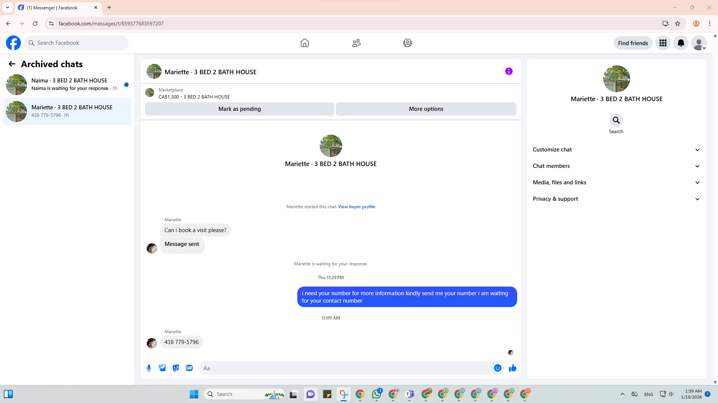Screen dimensions: 718x403
Task: Open the tab search dropdown arrow
Action: tap(7, 7)
